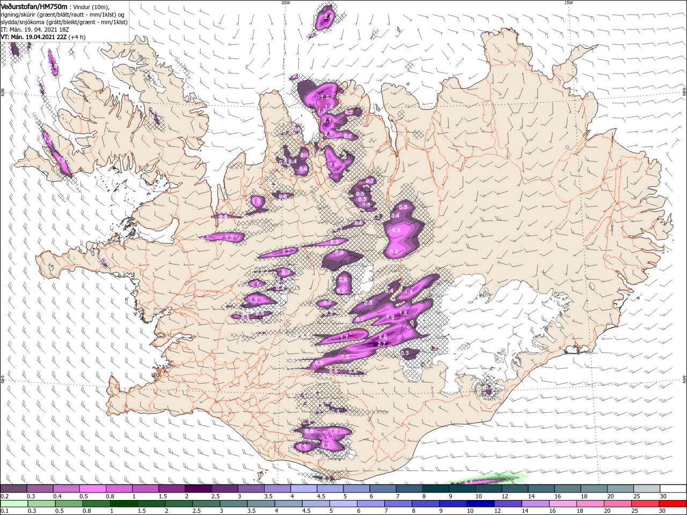The image size is (687, 515).
Task: Click the upper scale swatch between 0.2 and 0.3
Action: (13, 489)
